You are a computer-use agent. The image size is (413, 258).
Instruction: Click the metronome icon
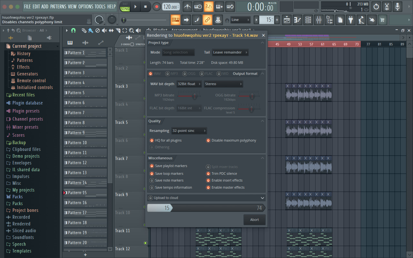(187, 6)
